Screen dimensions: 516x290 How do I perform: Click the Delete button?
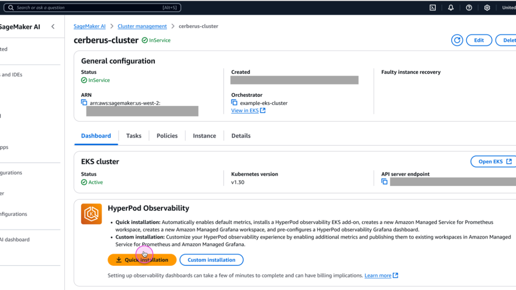506,40
